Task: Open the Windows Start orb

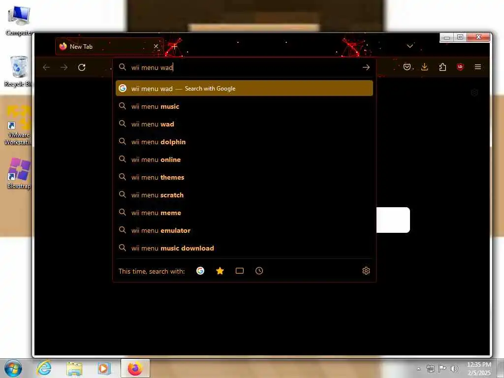Action: 13,368
